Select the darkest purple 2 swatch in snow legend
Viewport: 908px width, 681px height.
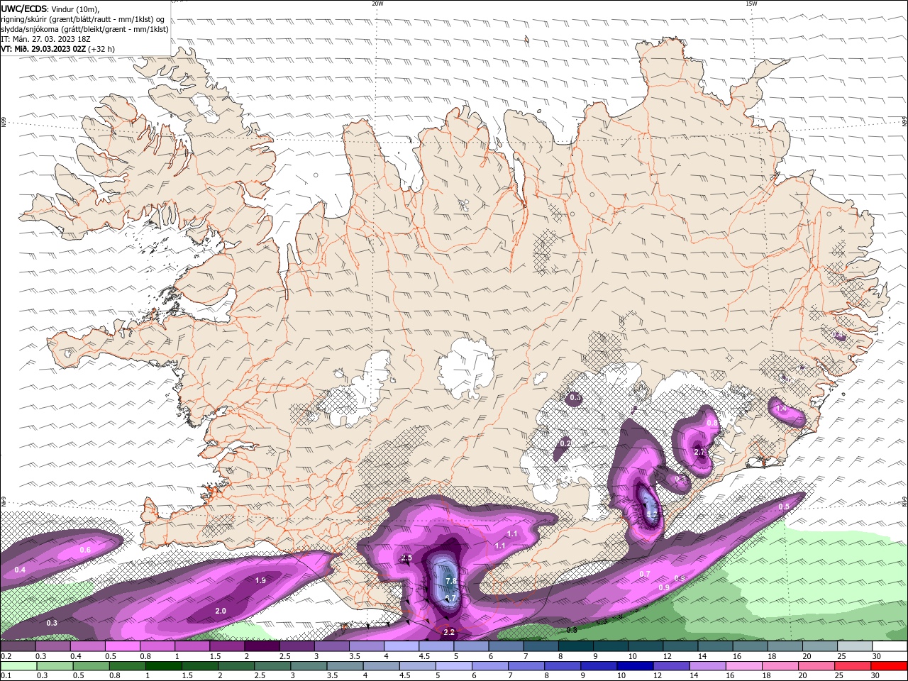262,646
